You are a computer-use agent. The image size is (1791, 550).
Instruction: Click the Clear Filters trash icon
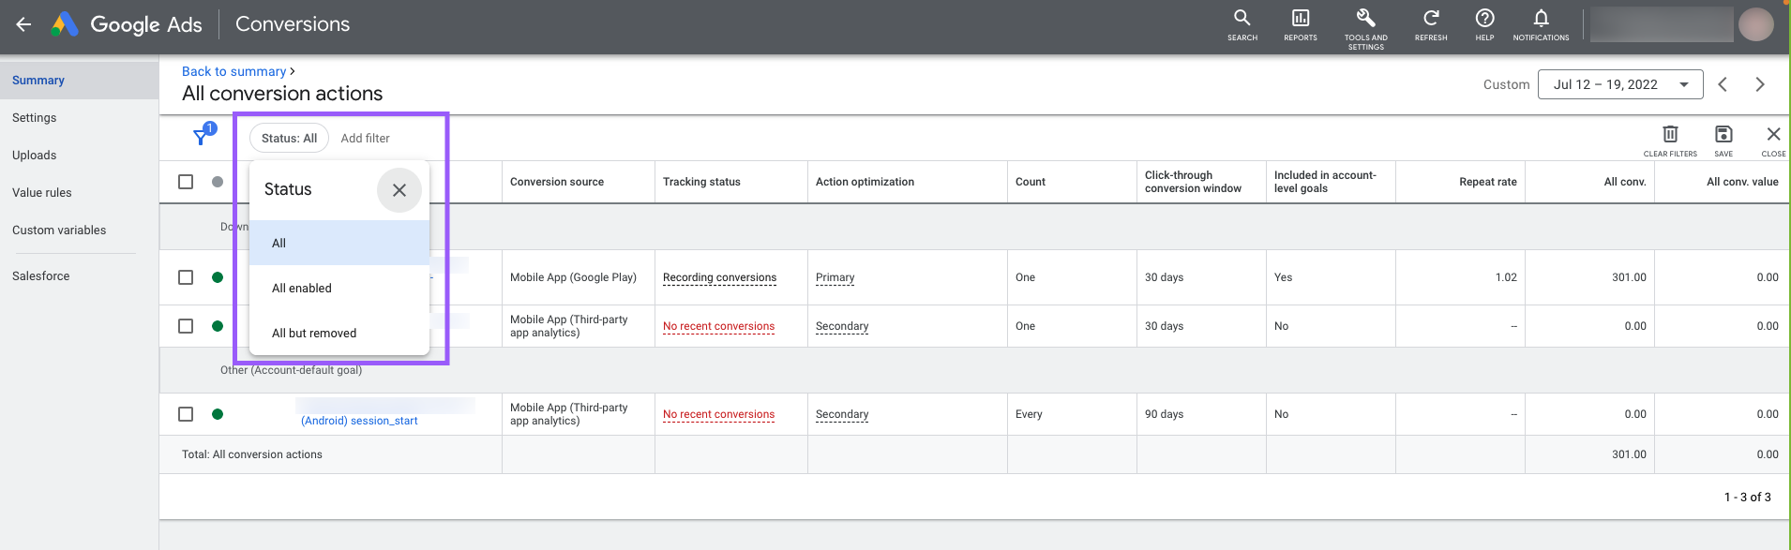(1670, 139)
